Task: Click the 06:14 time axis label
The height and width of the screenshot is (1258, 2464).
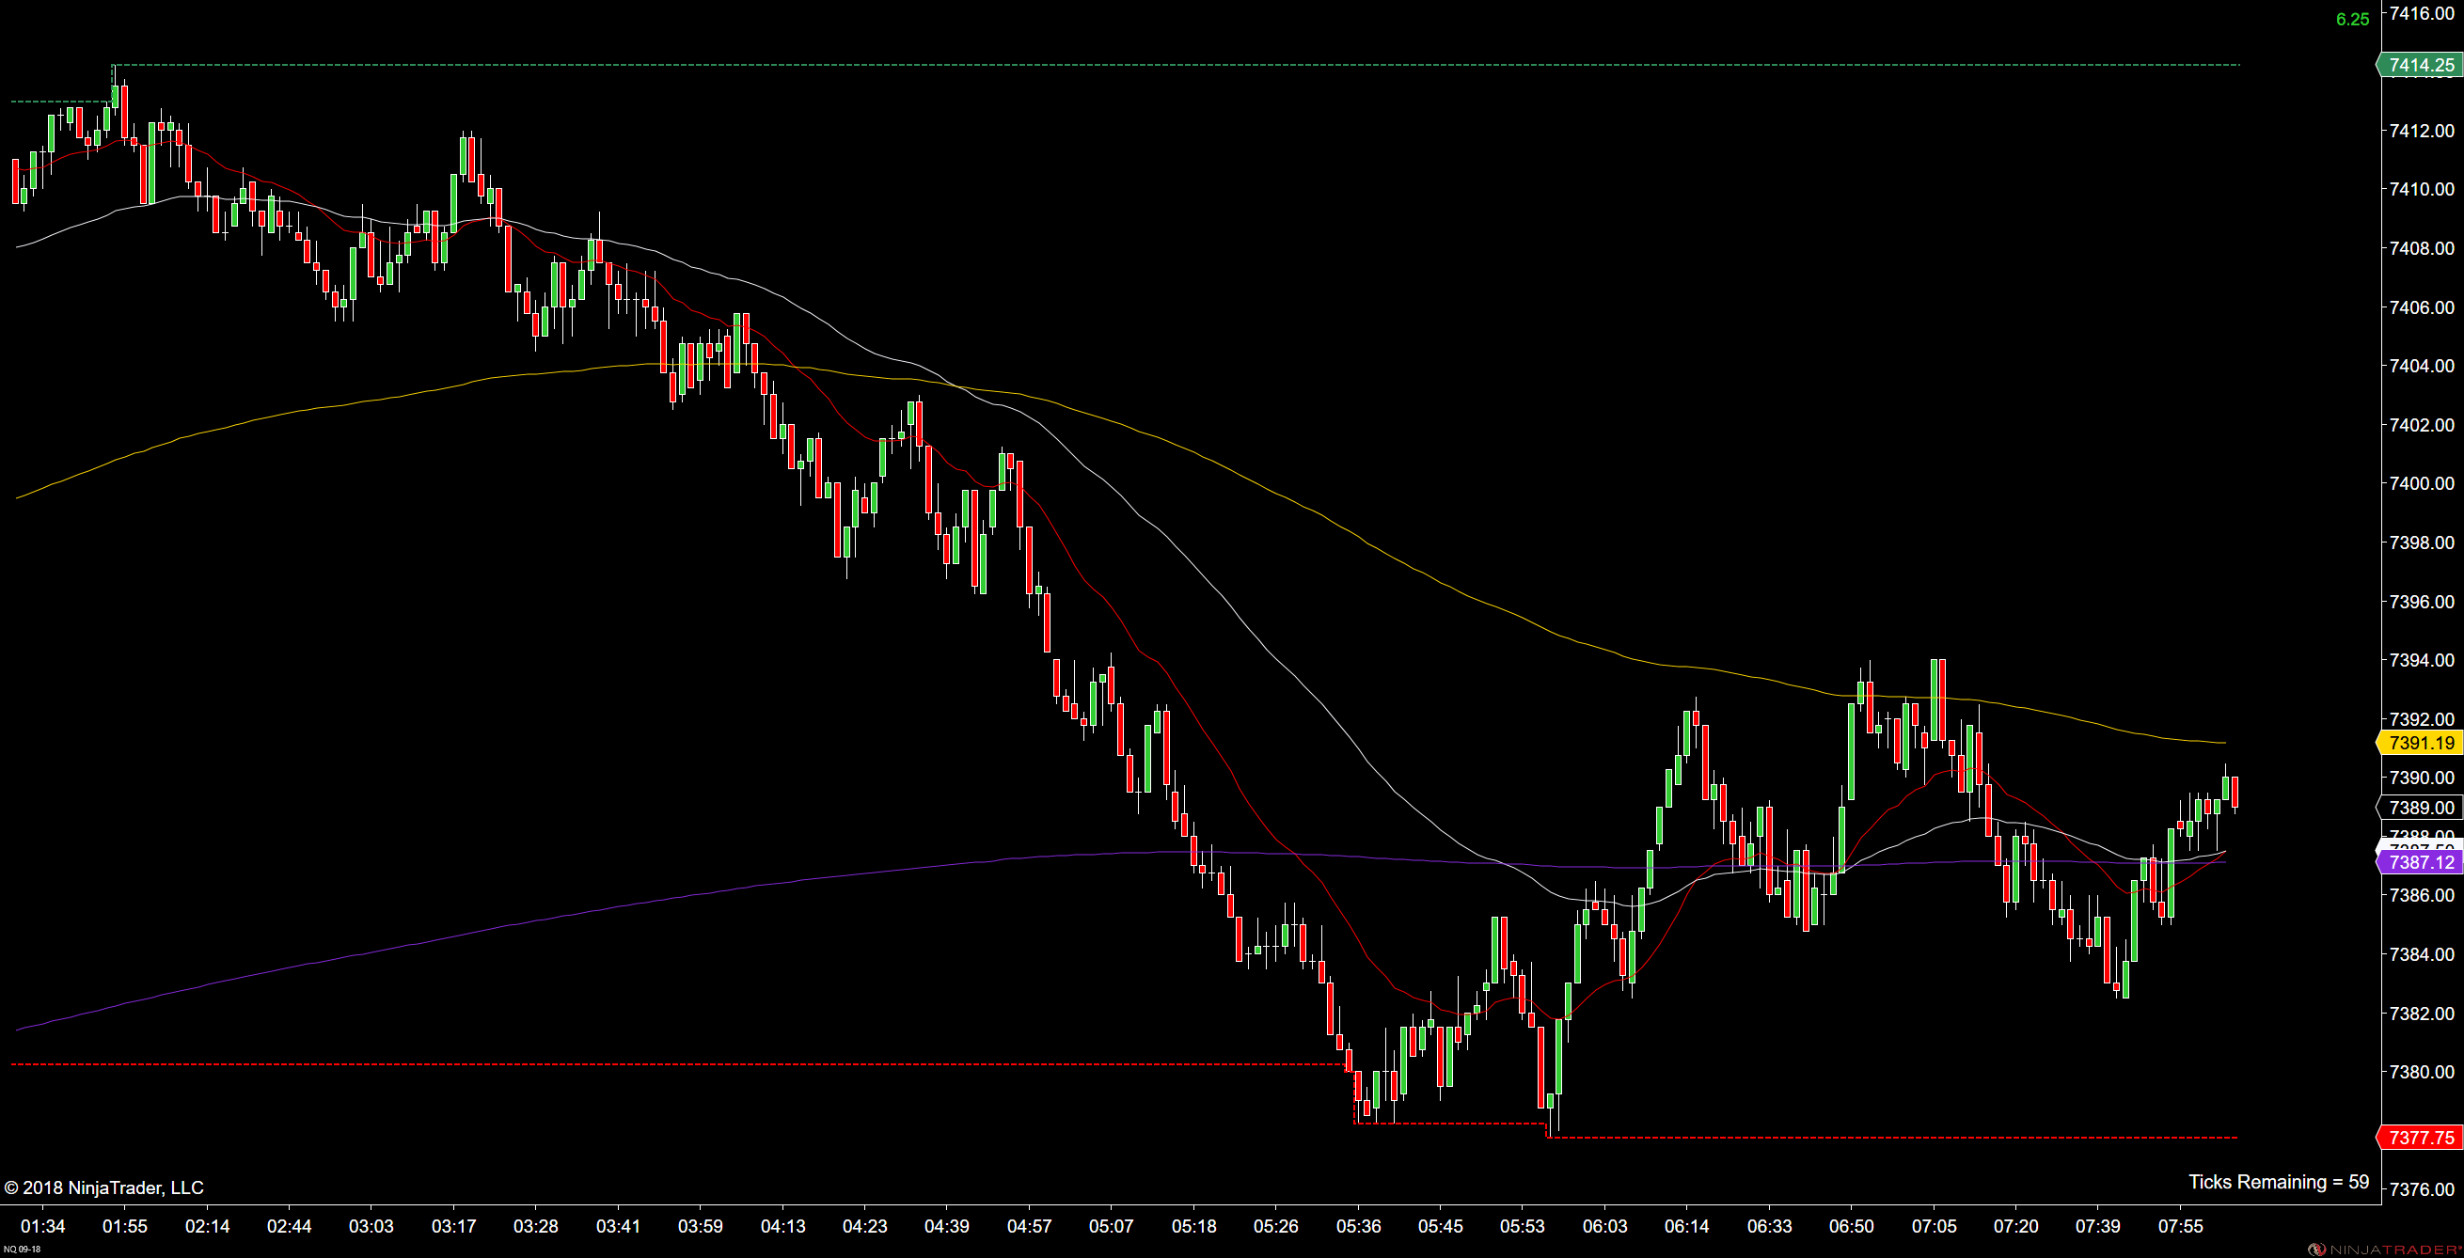Action: pyautogui.click(x=1686, y=1226)
